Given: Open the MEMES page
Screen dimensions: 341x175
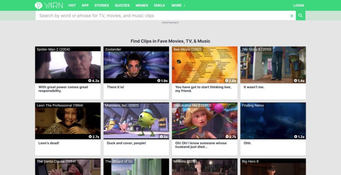Looking at the screenshot, I should 142,5.
